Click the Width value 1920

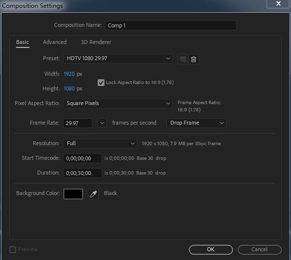[x=69, y=74]
